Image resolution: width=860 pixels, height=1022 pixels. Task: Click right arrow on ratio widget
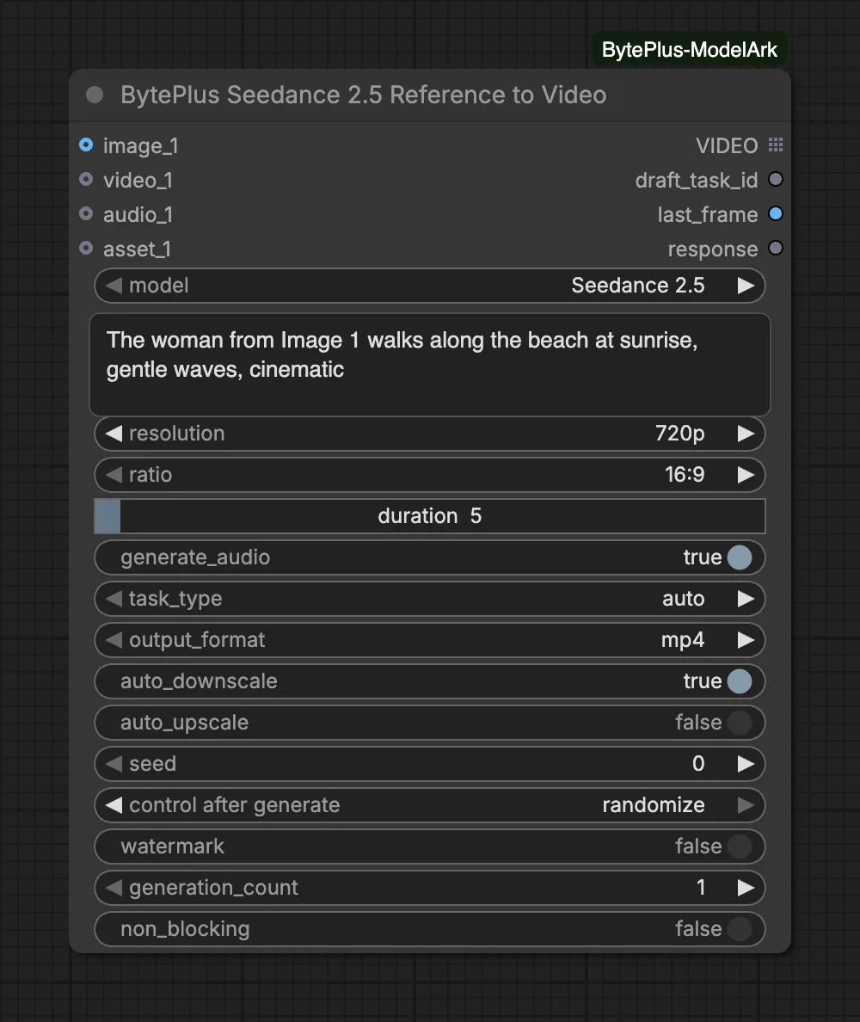tap(746, 475)
